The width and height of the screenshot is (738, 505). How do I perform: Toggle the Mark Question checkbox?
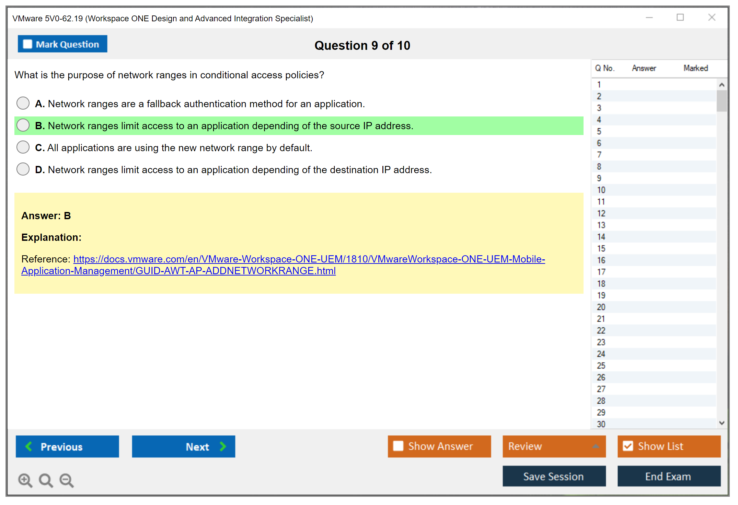pos(27,44)
